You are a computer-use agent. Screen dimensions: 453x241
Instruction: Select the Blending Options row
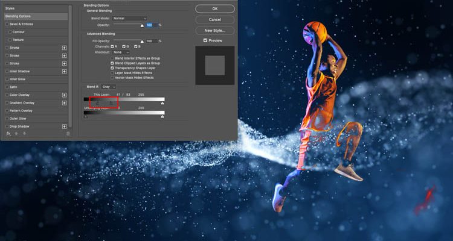click(x=36, y=16)
